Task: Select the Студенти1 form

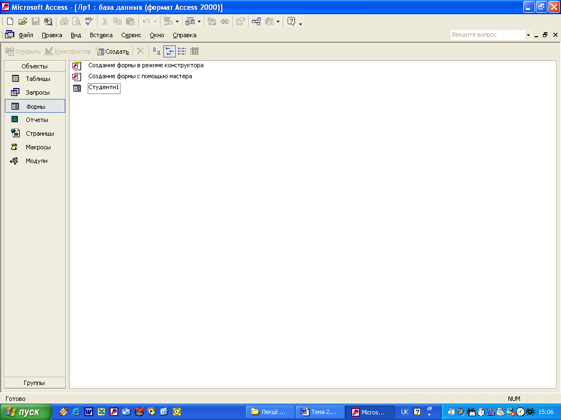Action: pos(104,87)
